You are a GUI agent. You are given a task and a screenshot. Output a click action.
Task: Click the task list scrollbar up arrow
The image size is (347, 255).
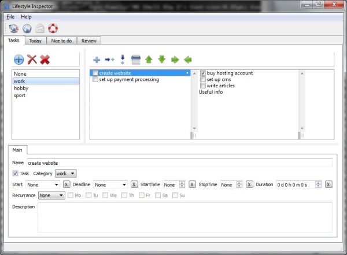coord(194,73)
